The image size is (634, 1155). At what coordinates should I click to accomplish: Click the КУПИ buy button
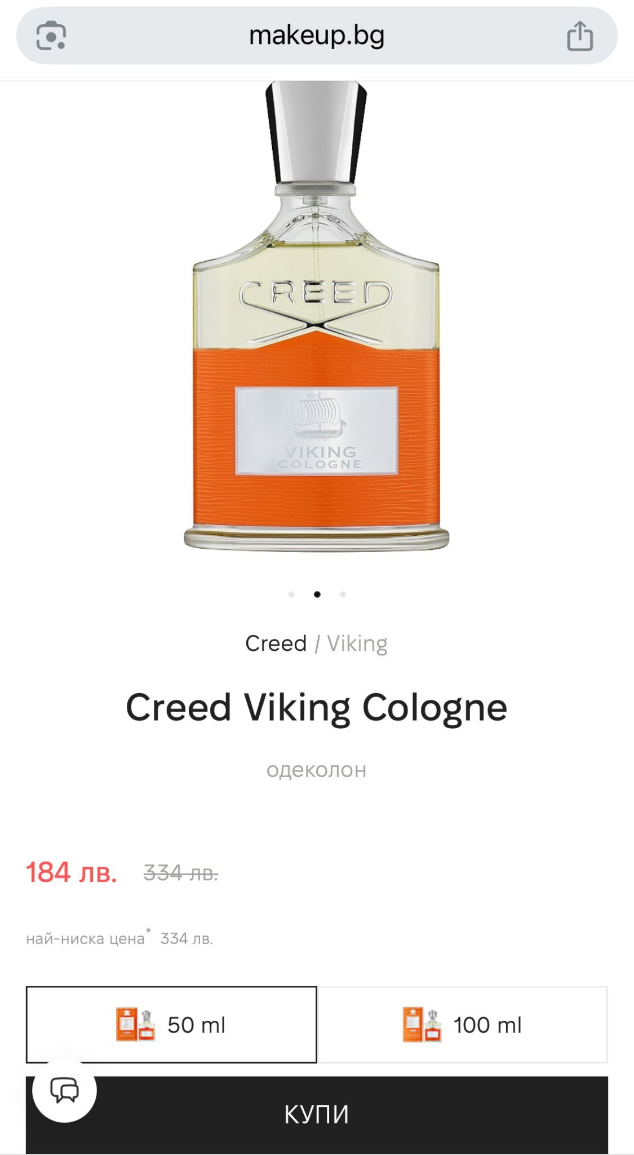tap(317, 1114)
